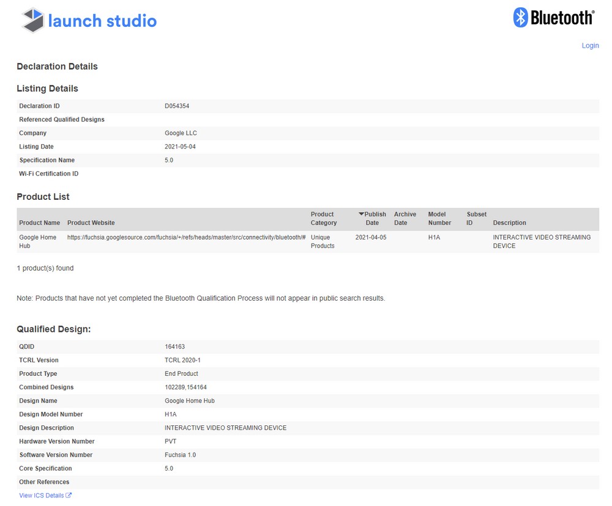Select the Software Version value Fuchsia 1.0
Image resolution: width=612 pixels, height=506 pixels.
tap(180, 455)
